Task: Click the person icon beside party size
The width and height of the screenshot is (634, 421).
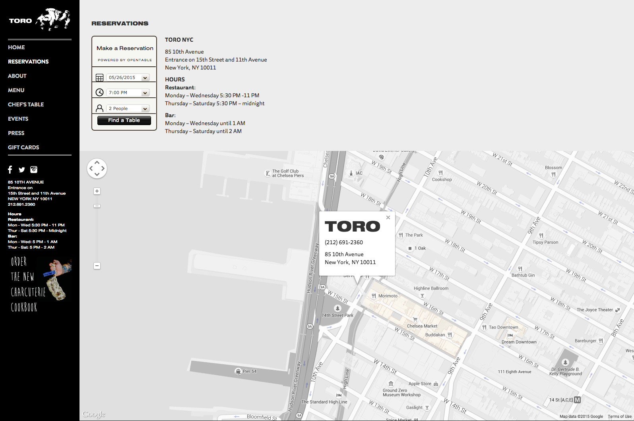Action: point(100,108)
